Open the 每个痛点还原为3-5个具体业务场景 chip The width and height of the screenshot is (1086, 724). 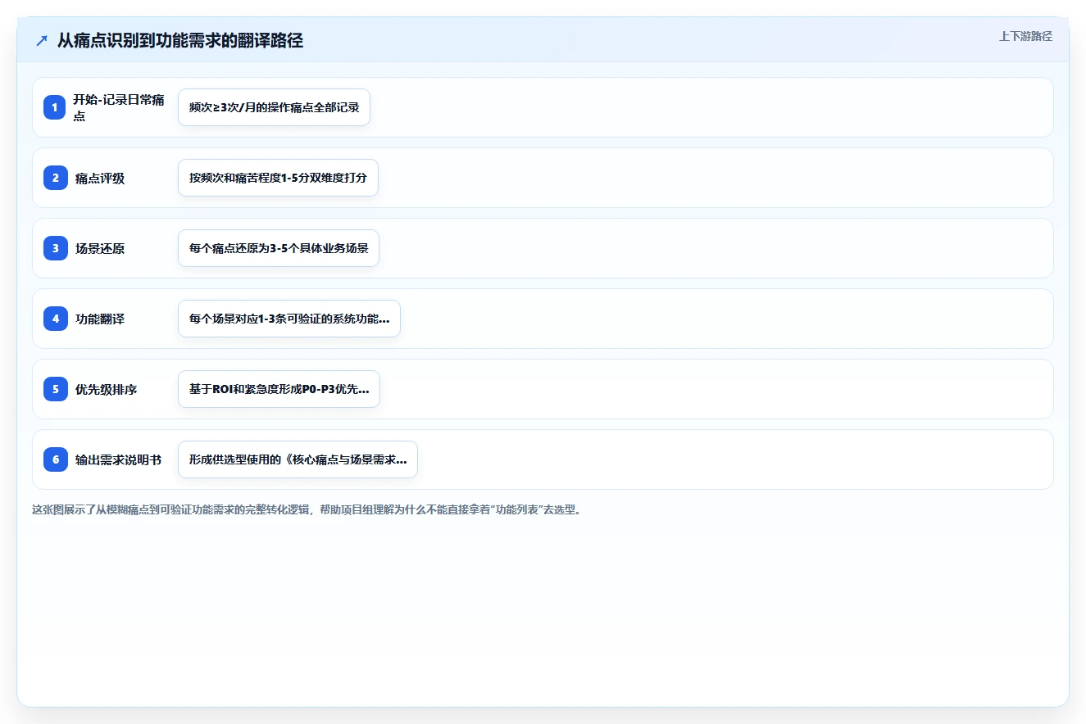coord(279,248)
